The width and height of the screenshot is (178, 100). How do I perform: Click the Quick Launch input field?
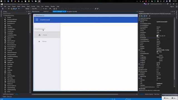tap(158, 4)
